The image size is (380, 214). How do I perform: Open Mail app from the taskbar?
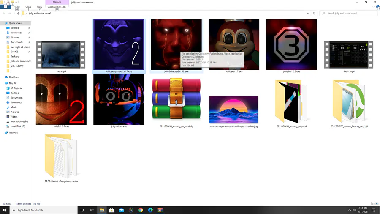[x=121, y=210]
